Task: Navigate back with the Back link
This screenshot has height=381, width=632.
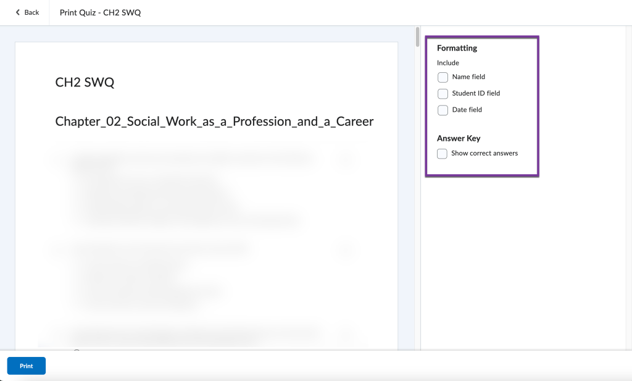Action: (26, 12)
